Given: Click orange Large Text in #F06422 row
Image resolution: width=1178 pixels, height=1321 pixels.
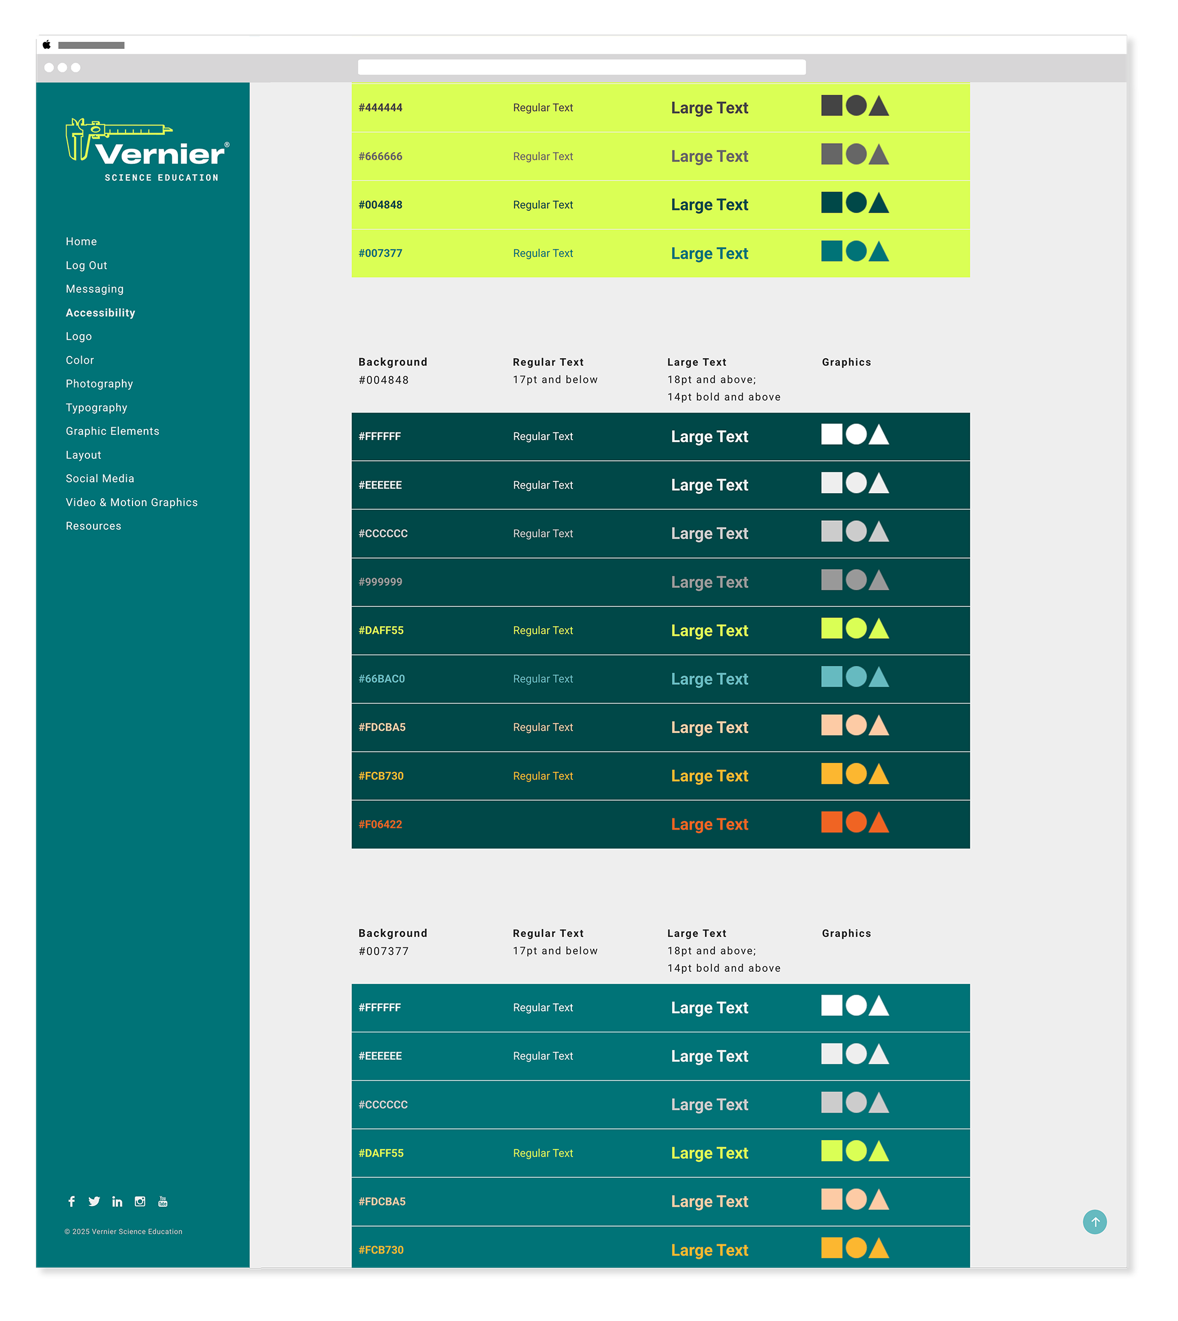Looking at the screenshot, I should click(x=709, y=824).
